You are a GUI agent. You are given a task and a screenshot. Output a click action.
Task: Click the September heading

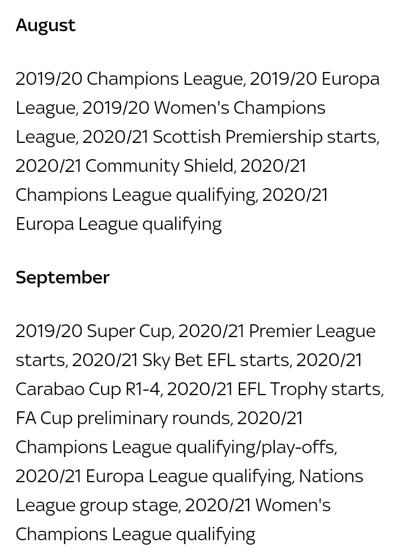click(x=63, y=277)
